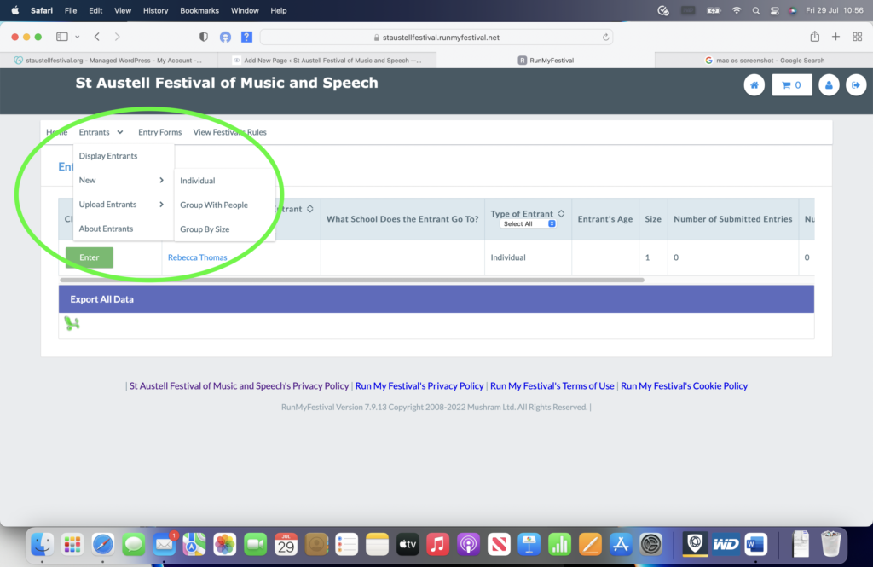The image size is (873, 567).
Task: Open a new tab with plus icon
Action: [x=835, y=37]
